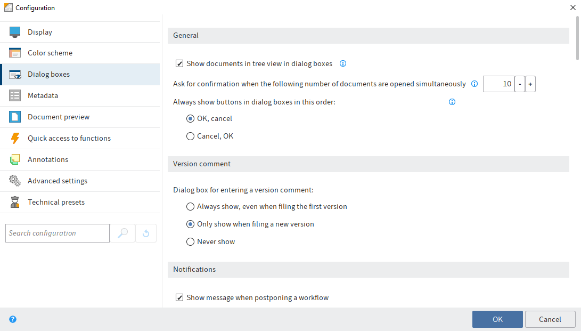Select Never show version comment dialog

tap(190, 241)
